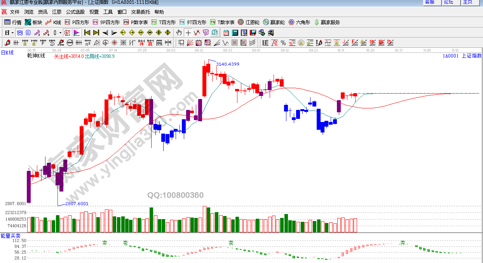Open the 交易委托 menu
Image resolution: width=483 pixels, height=263 pixels.
[x=140, y=12]
